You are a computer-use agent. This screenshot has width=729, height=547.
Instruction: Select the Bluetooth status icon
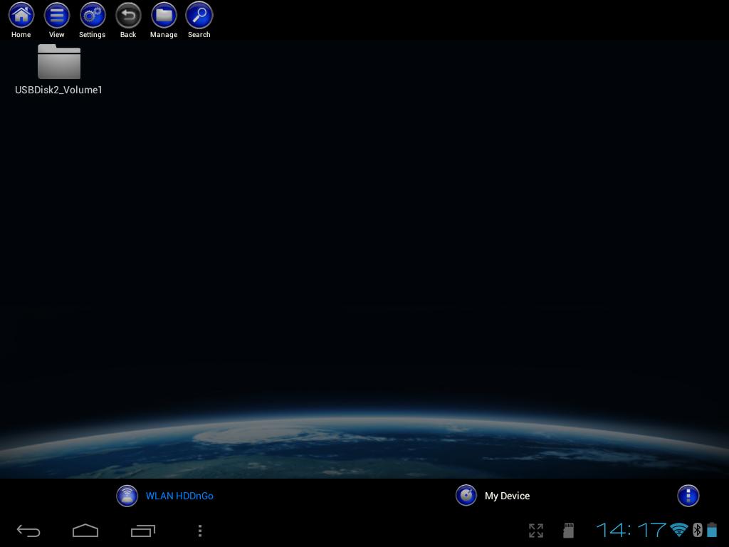point(696,530)
